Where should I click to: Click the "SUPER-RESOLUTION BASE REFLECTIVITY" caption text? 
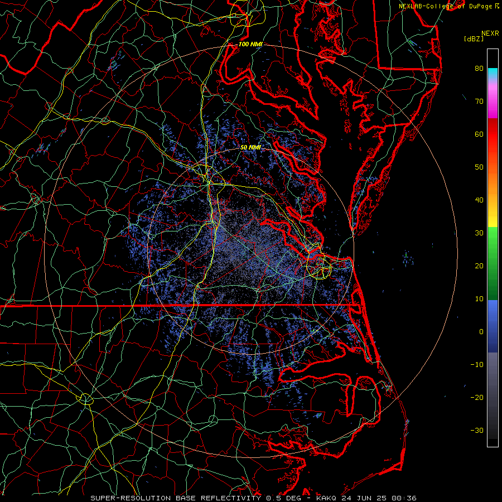[x=176, y=498]
